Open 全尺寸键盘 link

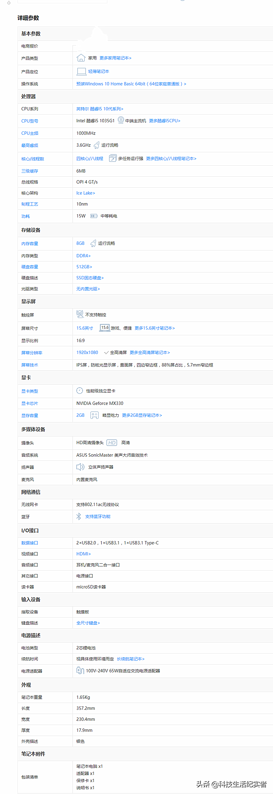click(88, 623)
